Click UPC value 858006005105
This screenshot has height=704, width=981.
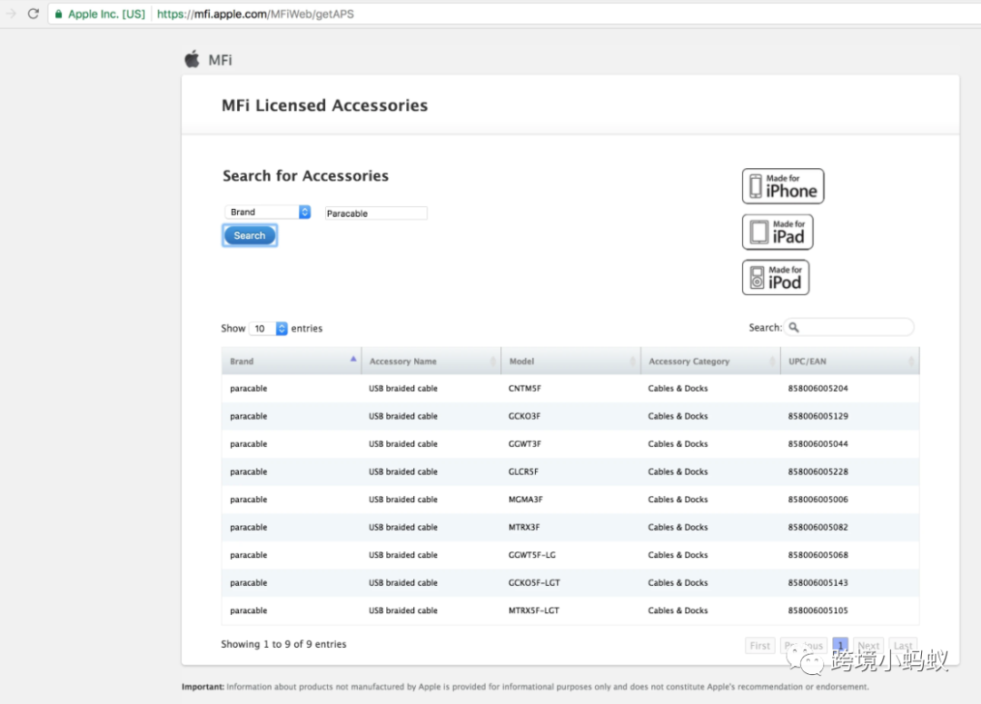click(817, 610)
